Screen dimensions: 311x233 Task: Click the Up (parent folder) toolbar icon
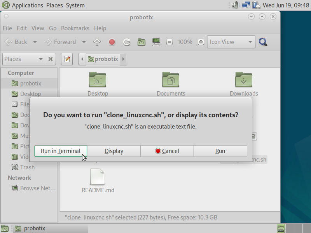pyautogui.click(x=97, y=42)
